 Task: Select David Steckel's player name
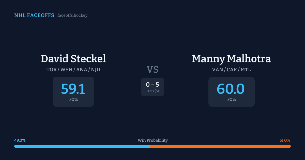coord(73,59)
